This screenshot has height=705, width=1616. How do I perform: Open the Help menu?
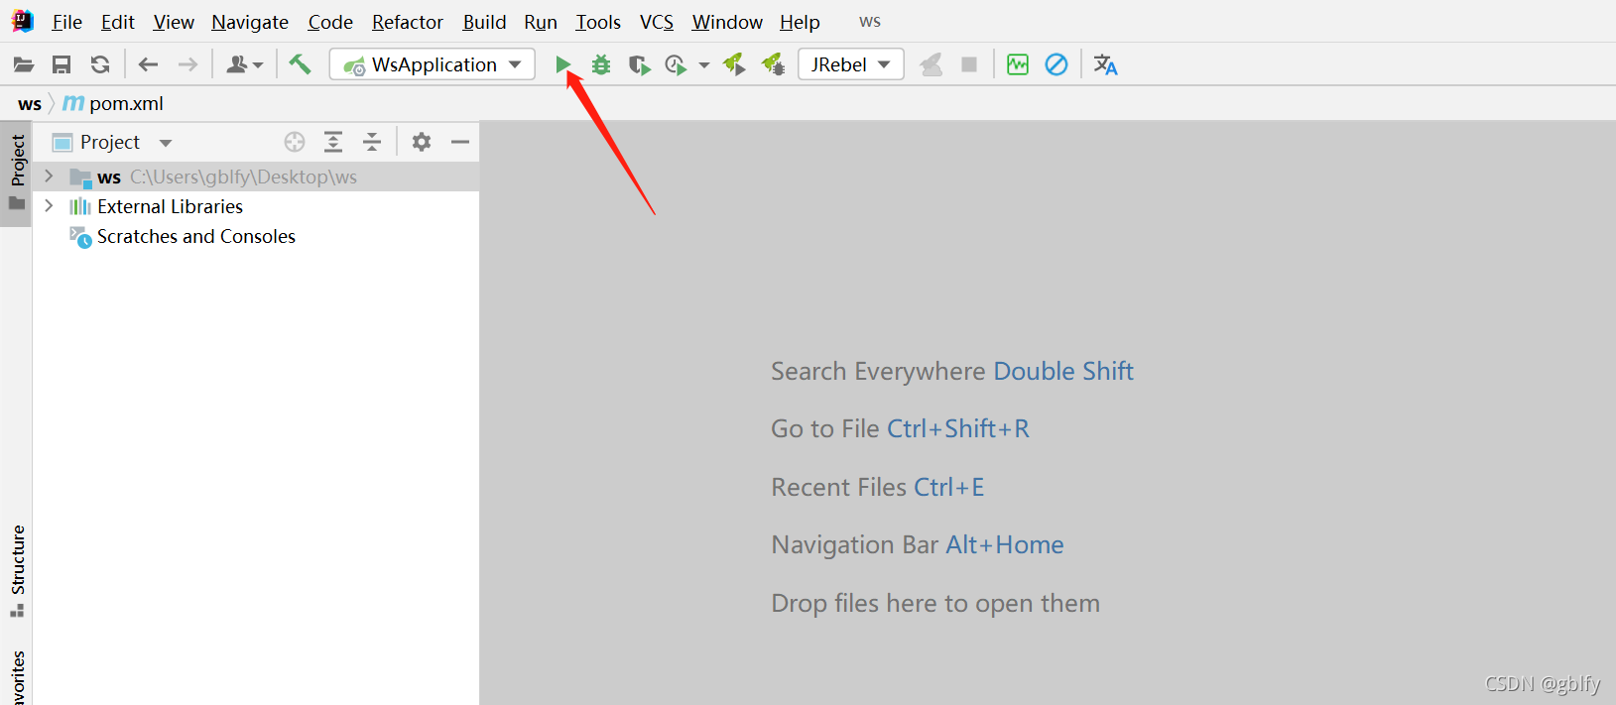tap(800, 22)
